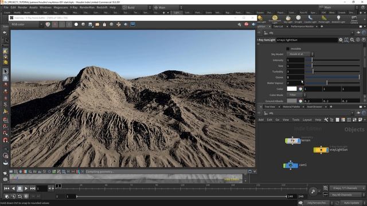Click the Key All Channels dropdown
367x206 pixels.
coord(348,195)
